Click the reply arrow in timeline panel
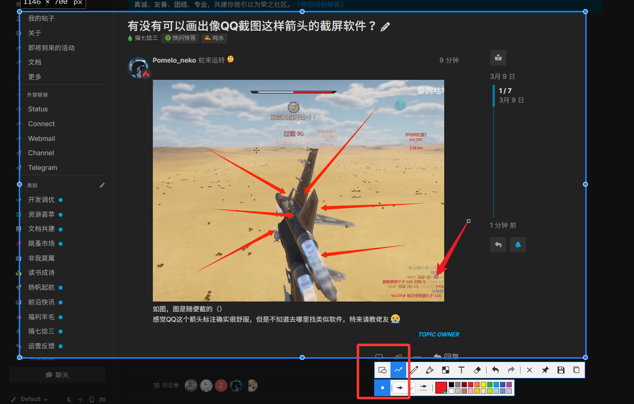634x404 pixels. tap(498, 244)
